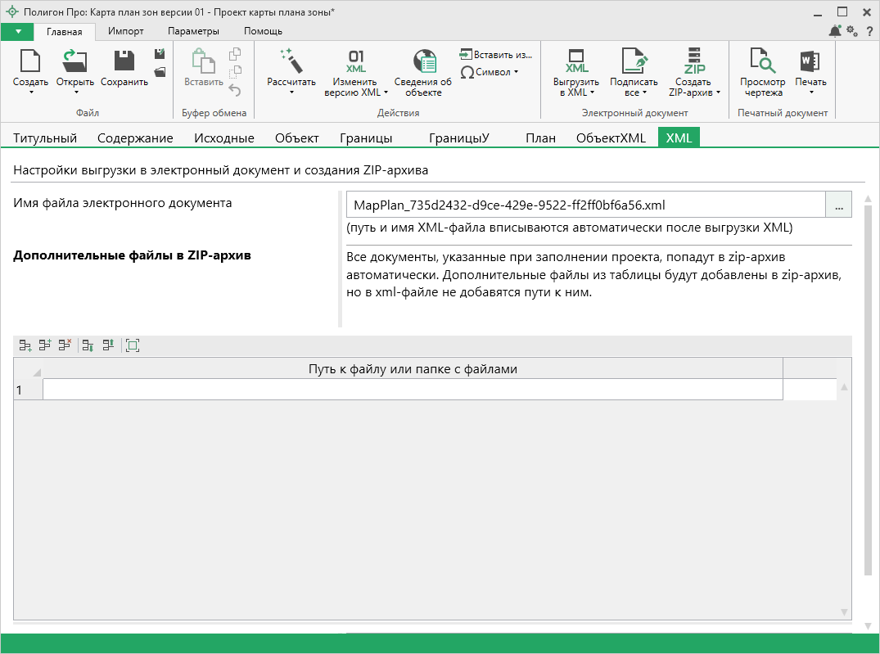Click the notification bell icon
Image resolution: width=880 pixels, height=654 pixels.
(x=834, y=31)
